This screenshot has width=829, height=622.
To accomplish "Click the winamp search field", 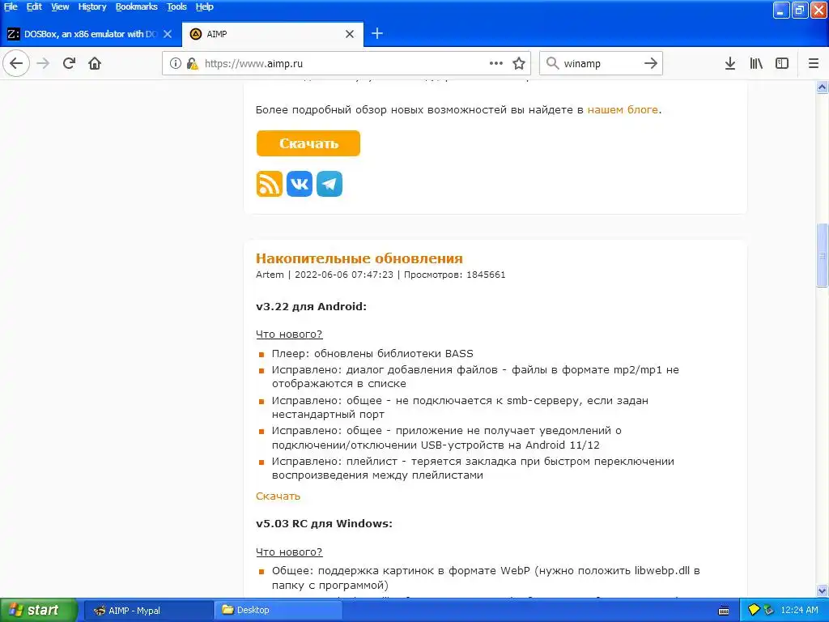I will tap(601, 63).
